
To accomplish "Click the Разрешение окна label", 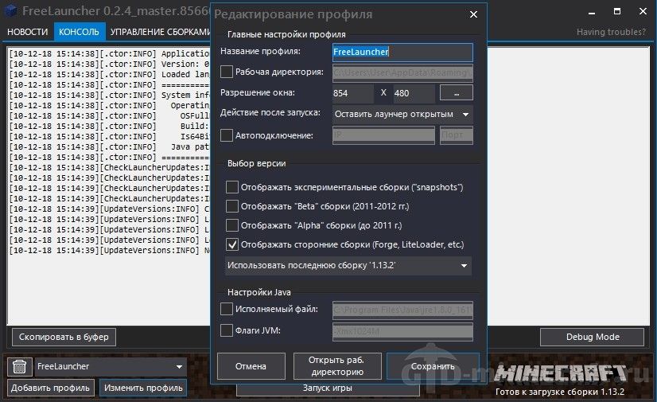I will (x=258, y=92).
